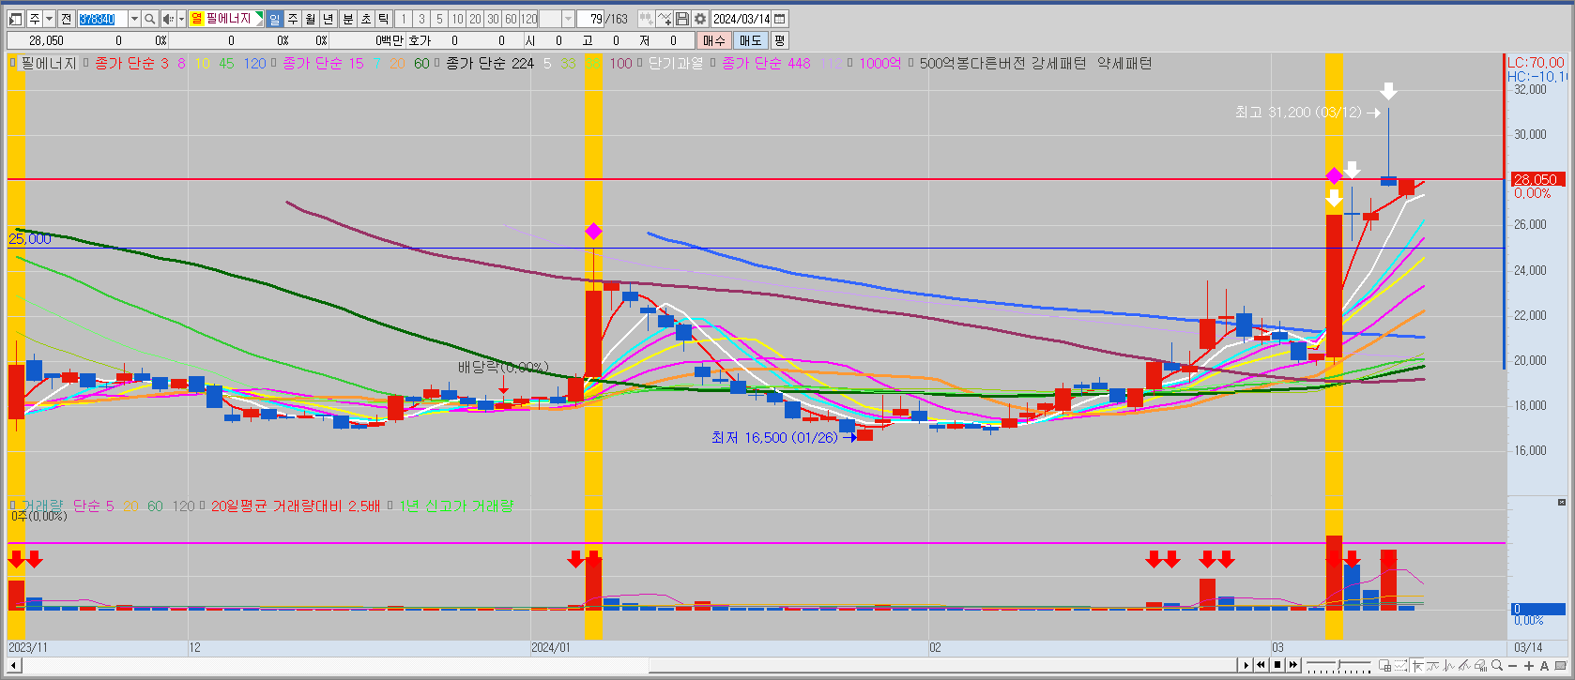Switch to monthly (월) chart period

310,19
